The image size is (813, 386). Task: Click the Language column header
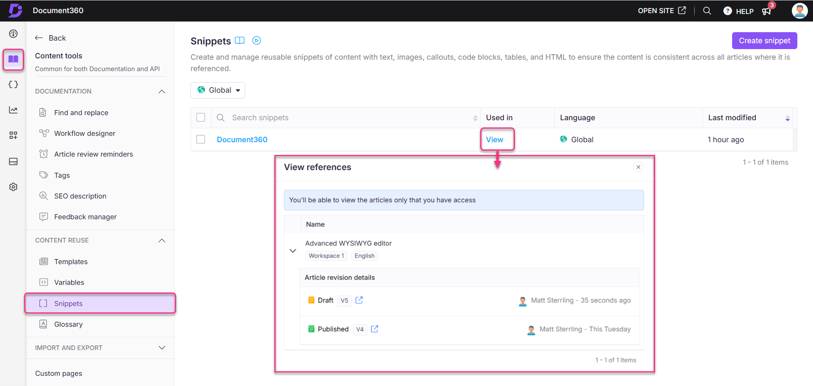577,118
